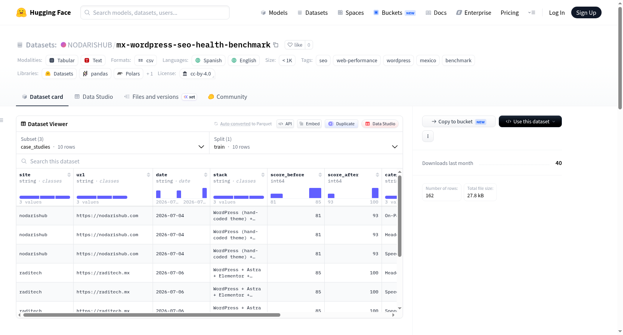Click the left sidebar menu toggle icon
623x335 pixels.
click(2, 120)
